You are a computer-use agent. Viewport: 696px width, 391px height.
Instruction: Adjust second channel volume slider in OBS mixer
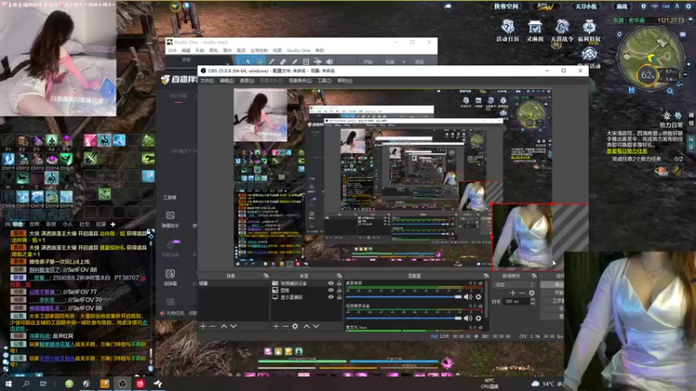[404, 318]
